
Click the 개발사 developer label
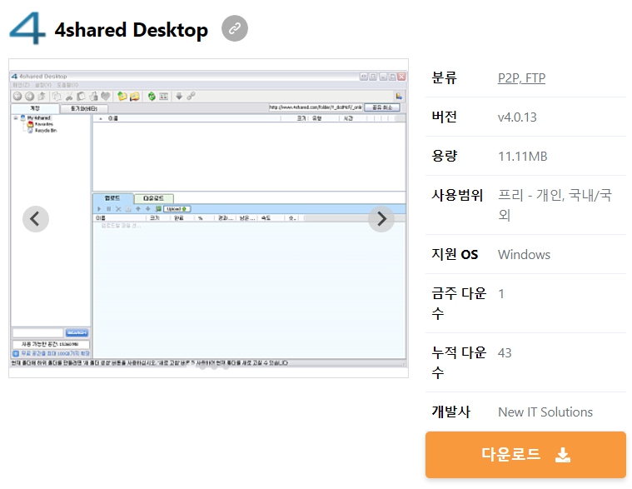[x=451, y=412]
